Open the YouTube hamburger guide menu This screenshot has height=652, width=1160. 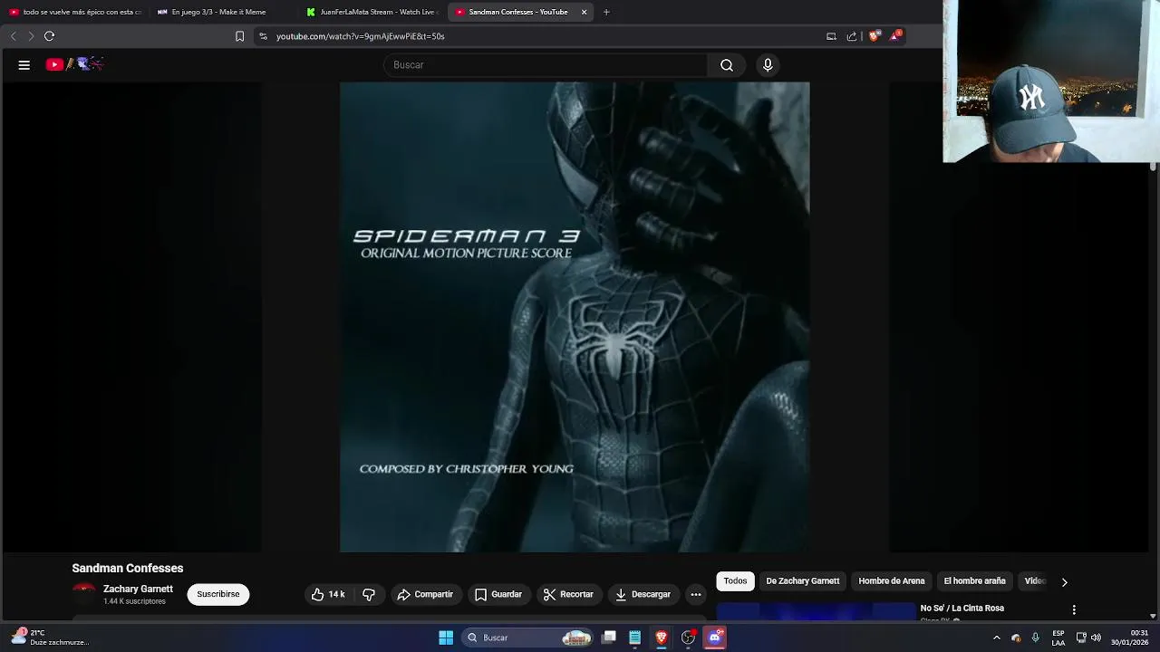pos(24,65)
